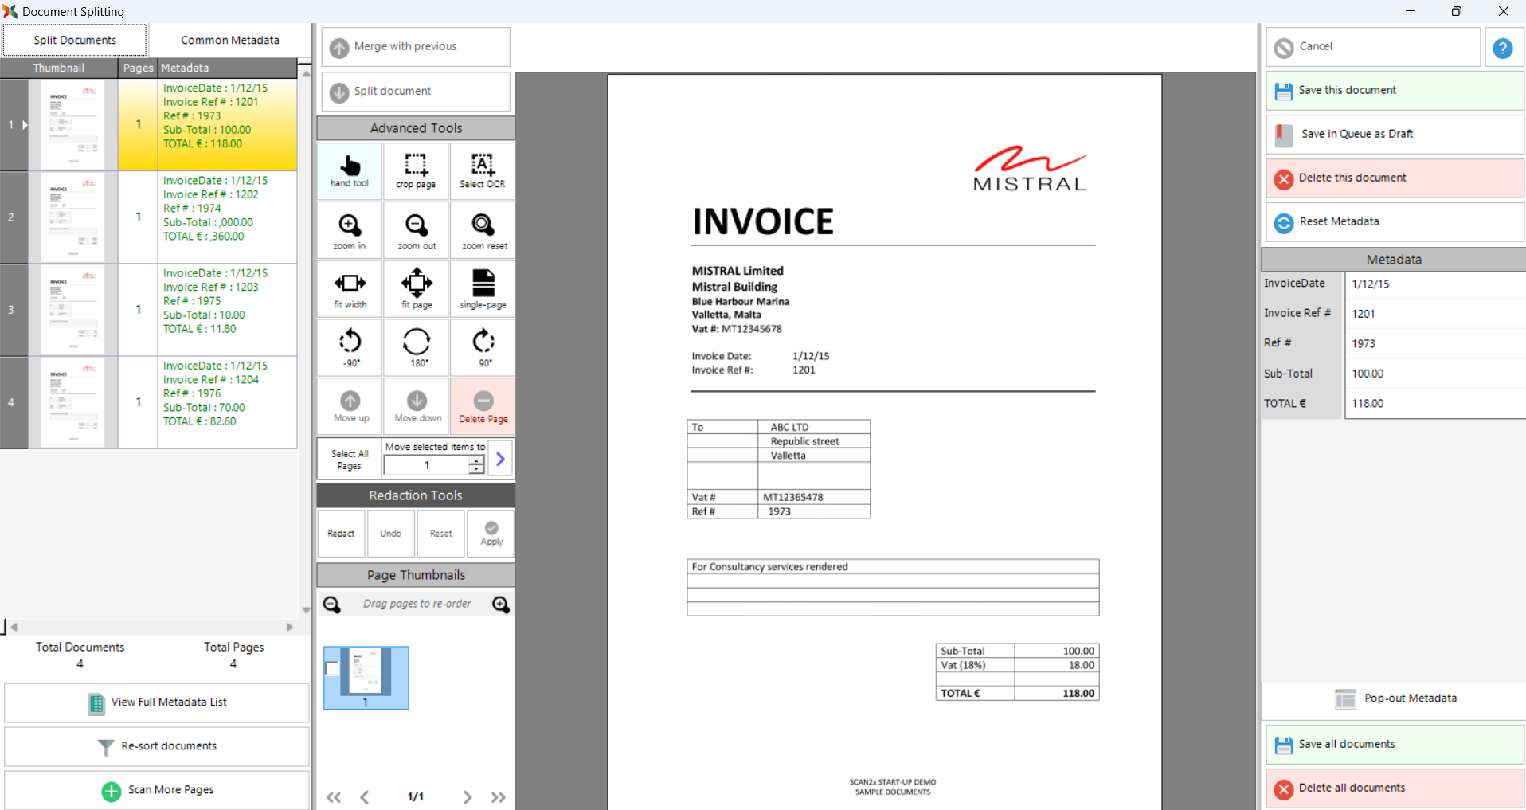Expand the row indicator for document 1
The height and width of the screenshot is (810, 1526).
click(x=25, y=125)
